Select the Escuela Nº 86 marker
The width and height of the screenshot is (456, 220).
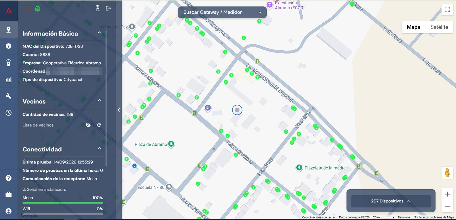click(x=169, y=187)
